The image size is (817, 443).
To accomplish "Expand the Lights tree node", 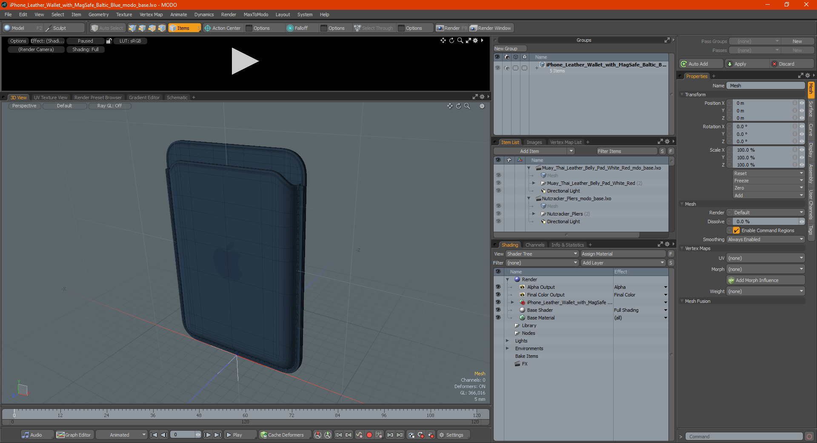I will (507, 341).
